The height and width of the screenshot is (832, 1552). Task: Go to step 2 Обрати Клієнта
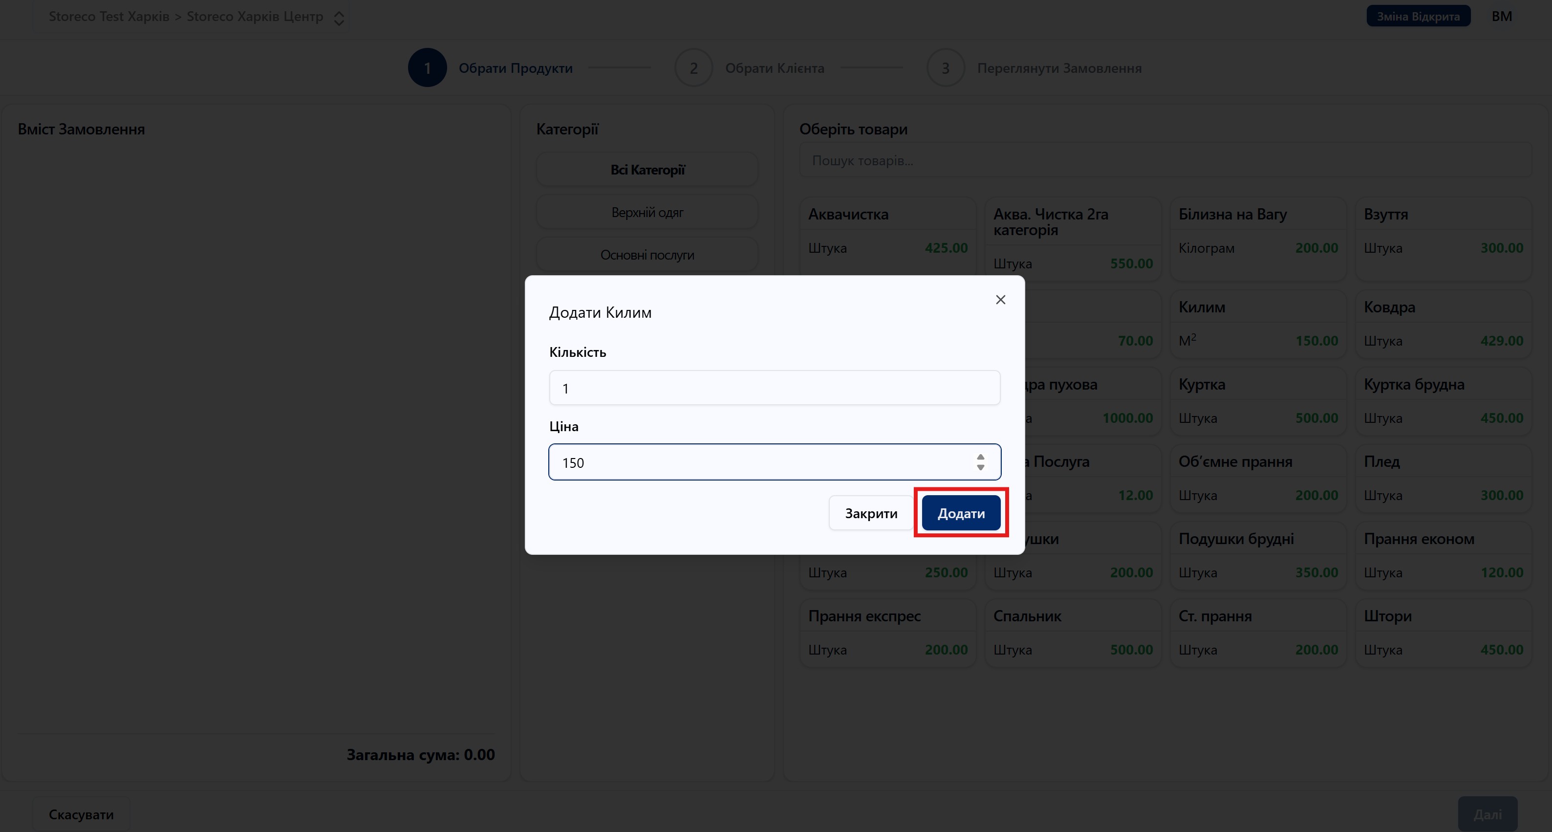point(693,67)
